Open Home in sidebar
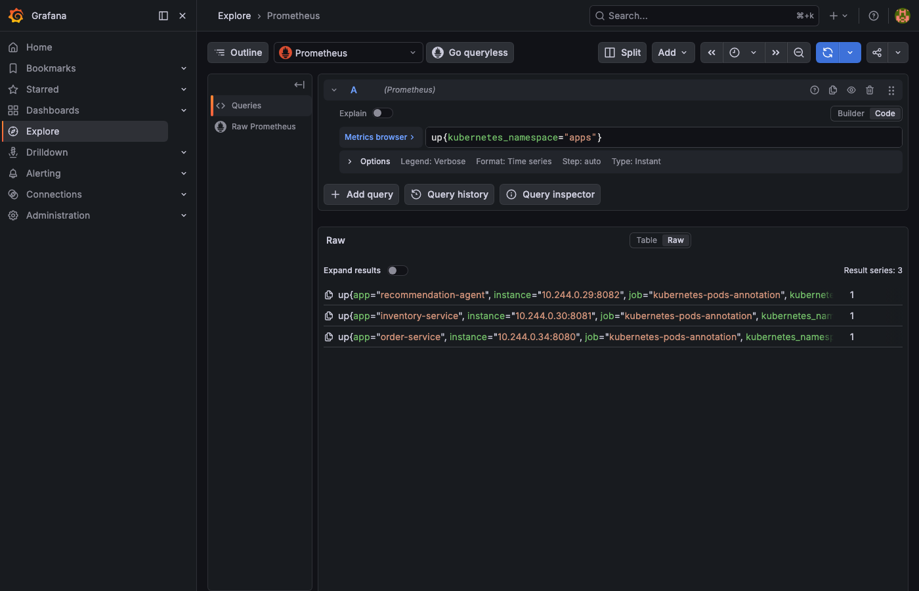This screenshot has height=591, width=919. pyautogui.click(x=39, y=47)
